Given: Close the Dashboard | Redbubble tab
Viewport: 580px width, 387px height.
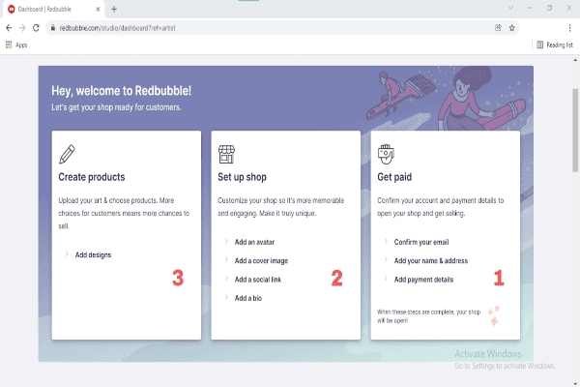Looking at the screenshot, I should point(98,10).
